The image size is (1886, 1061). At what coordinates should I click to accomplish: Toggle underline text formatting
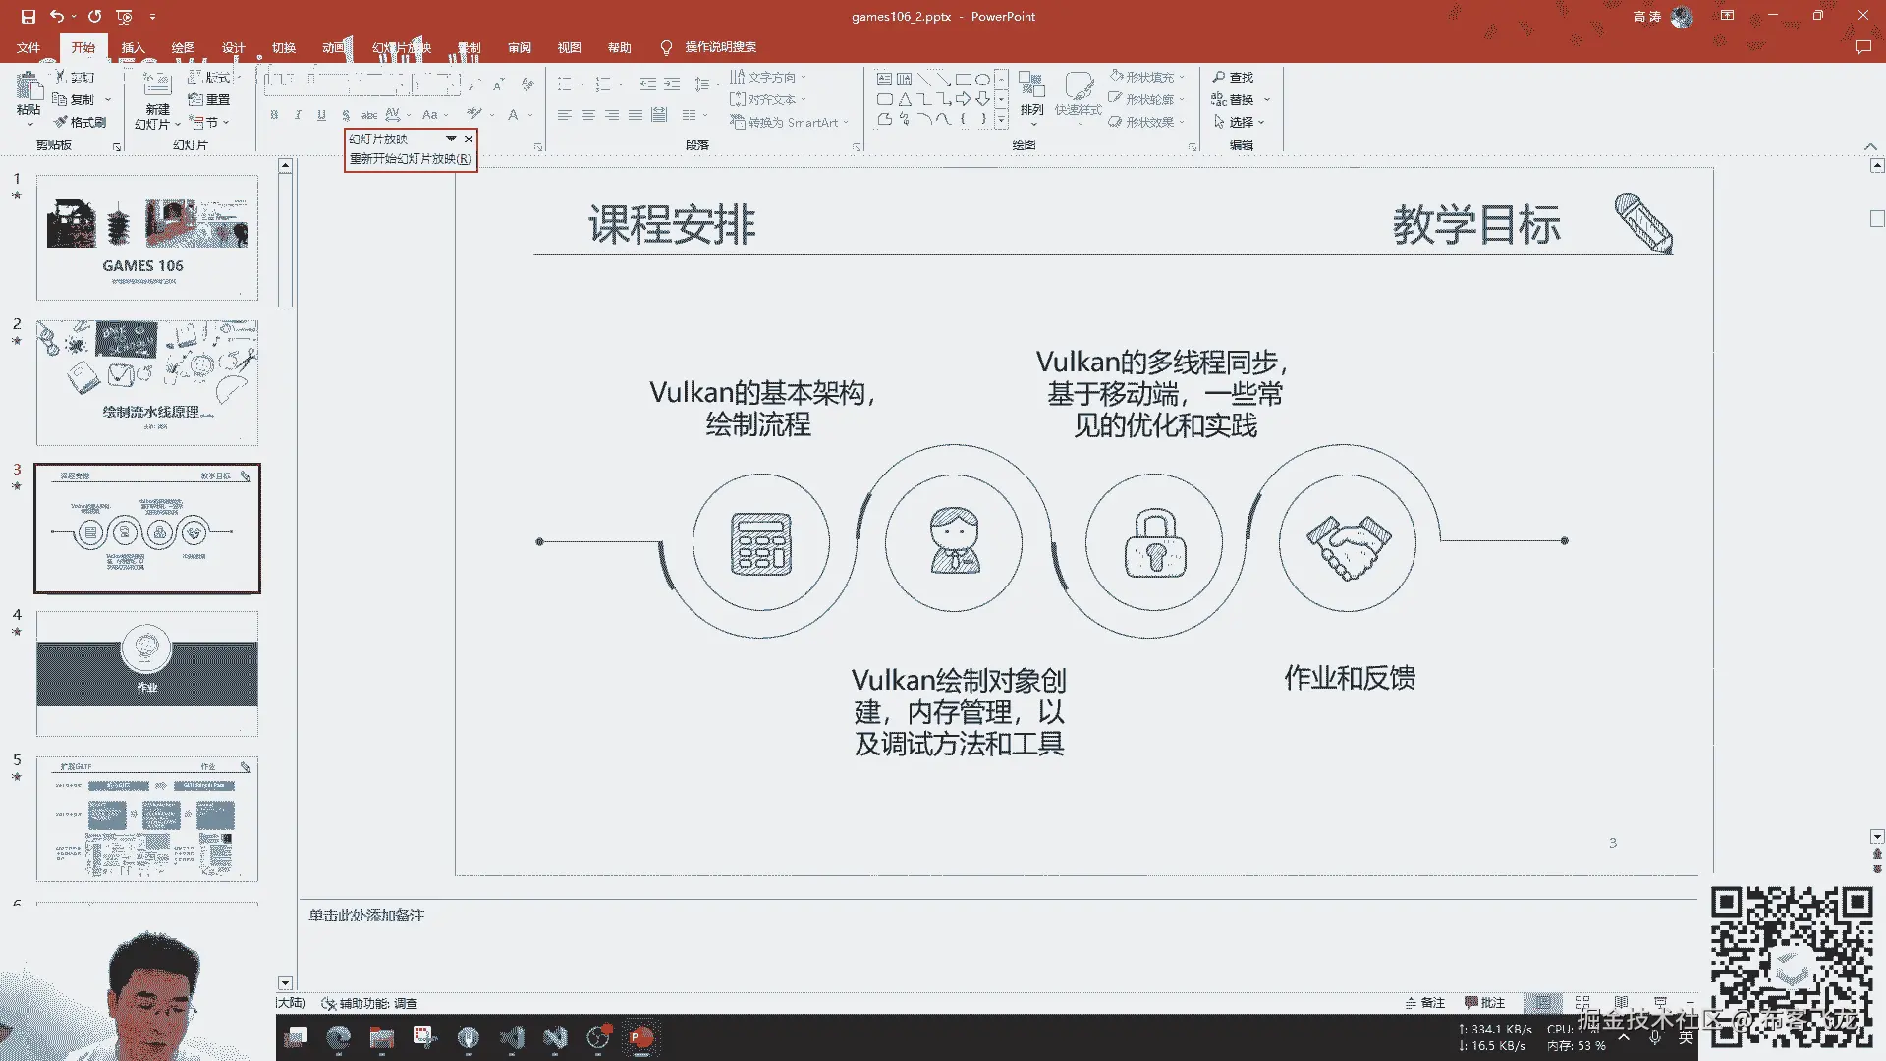(321, 115)
